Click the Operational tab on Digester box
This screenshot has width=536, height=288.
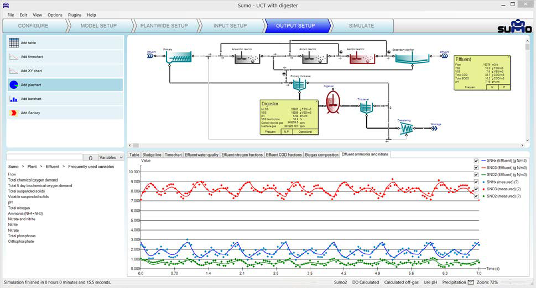[x=305, y=131]
